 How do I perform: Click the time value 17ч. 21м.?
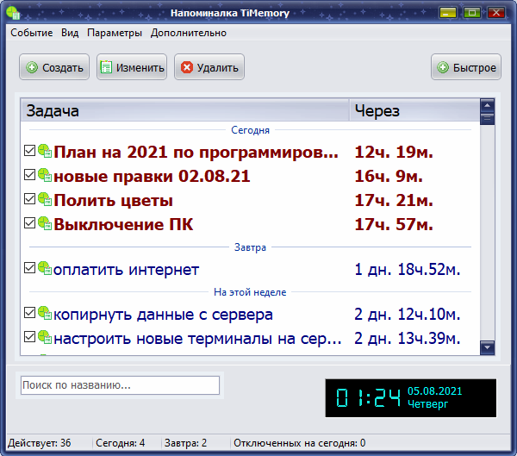(x=394, y=200)
